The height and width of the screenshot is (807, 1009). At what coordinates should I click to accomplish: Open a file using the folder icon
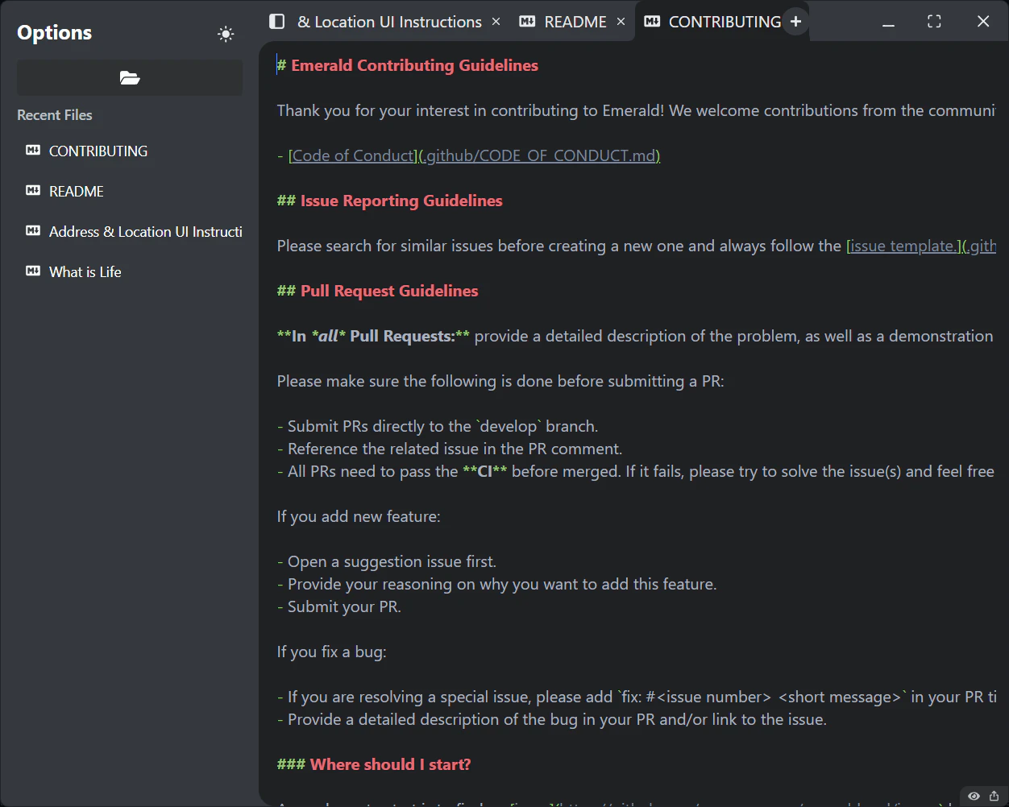tap(129, 77)
